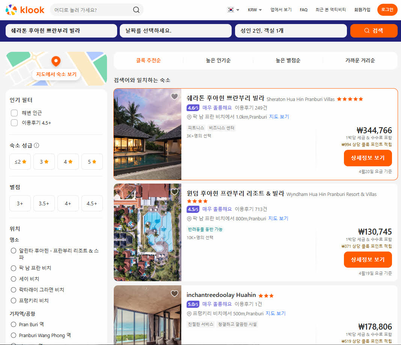
Task: Select the 4+ rating filter
Action: click(68, 203)
